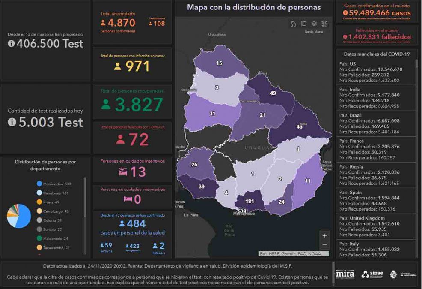Zoom out the map with minus button
This screenshot has width=422, height=289.
coord(324,244)
